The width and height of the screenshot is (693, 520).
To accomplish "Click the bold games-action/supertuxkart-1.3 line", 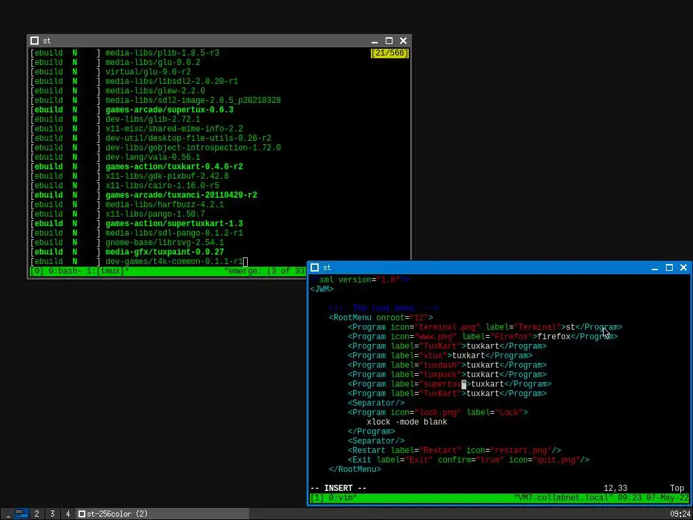I will click(174, 223).
